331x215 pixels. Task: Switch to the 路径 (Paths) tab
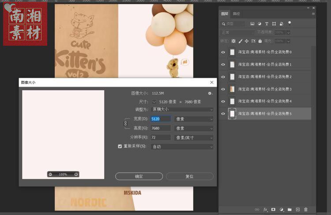(236, 14)
